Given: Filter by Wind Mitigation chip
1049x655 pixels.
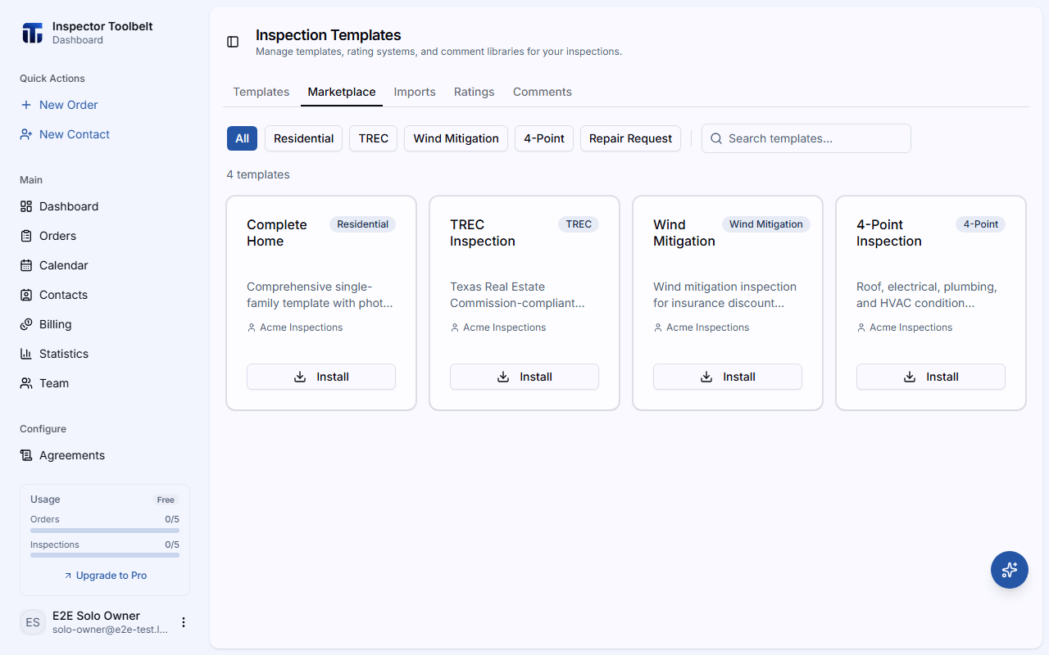Looking at the screenshot, I should click(456, 138).
